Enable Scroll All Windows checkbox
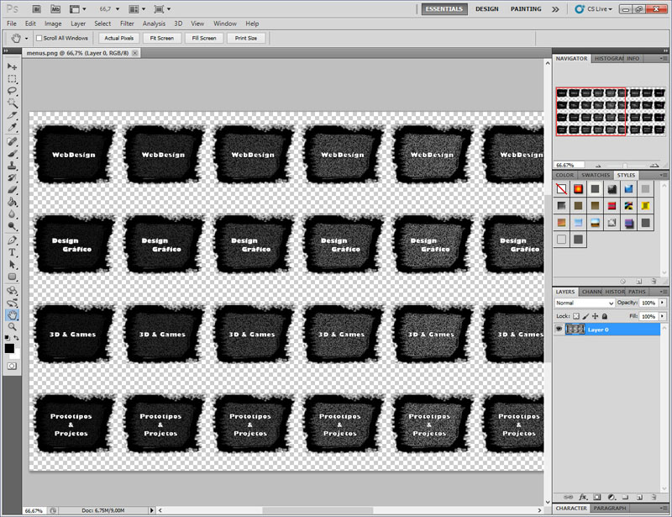672x517 pixels. (38, 38)
